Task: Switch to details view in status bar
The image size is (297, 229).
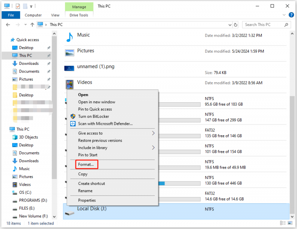Action: click(283, 223)
